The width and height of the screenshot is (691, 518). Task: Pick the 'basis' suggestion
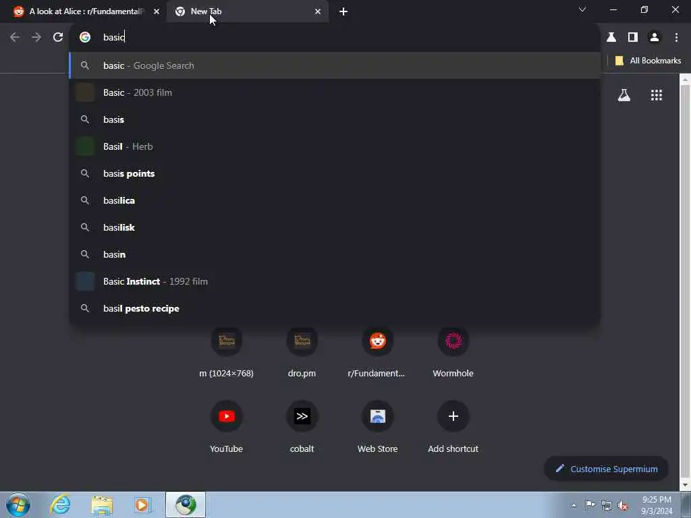click(x=335, y=119)
